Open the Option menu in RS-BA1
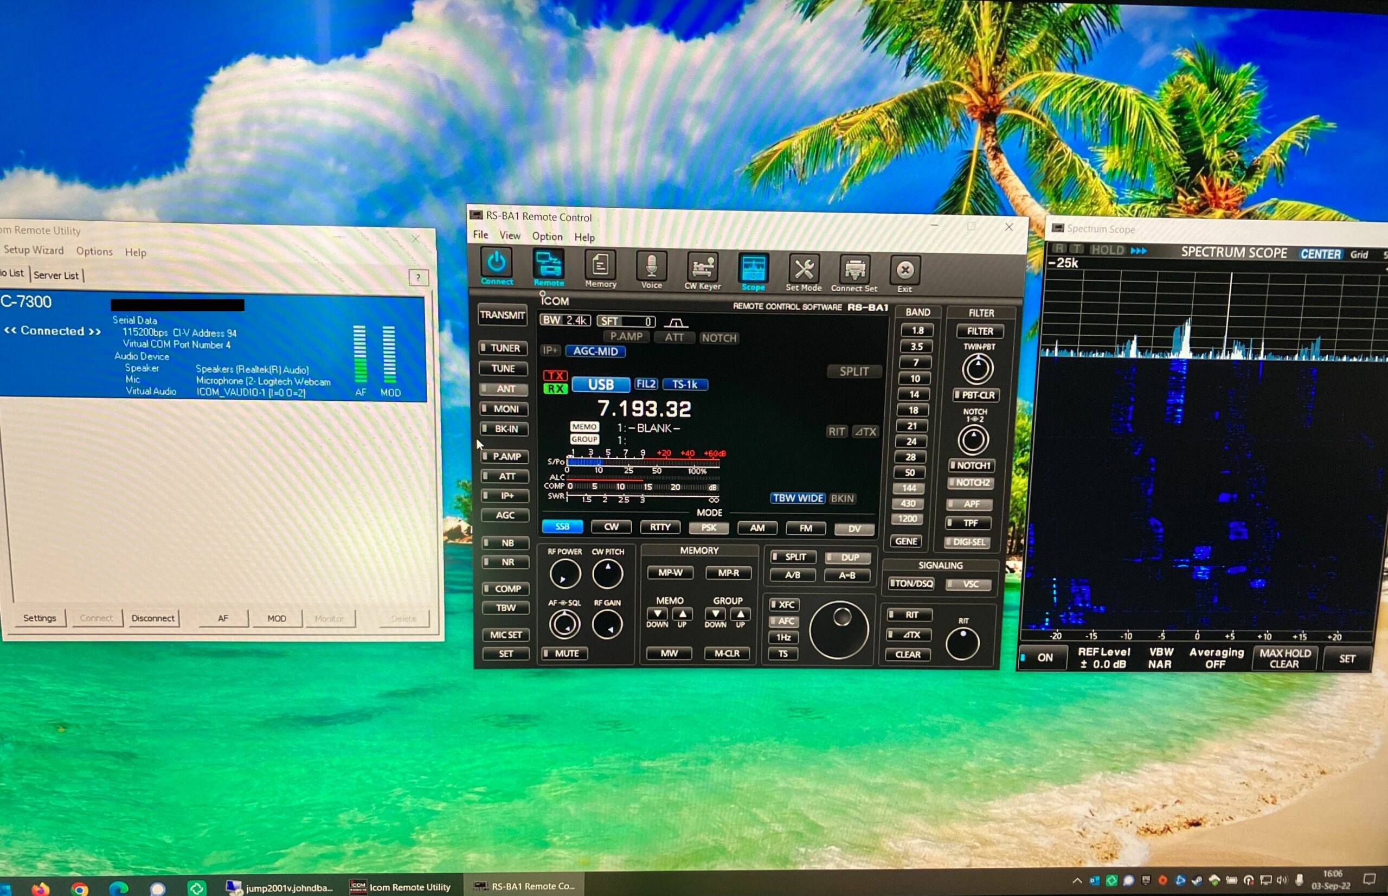The image size is (1388, 896). [547, 236]
